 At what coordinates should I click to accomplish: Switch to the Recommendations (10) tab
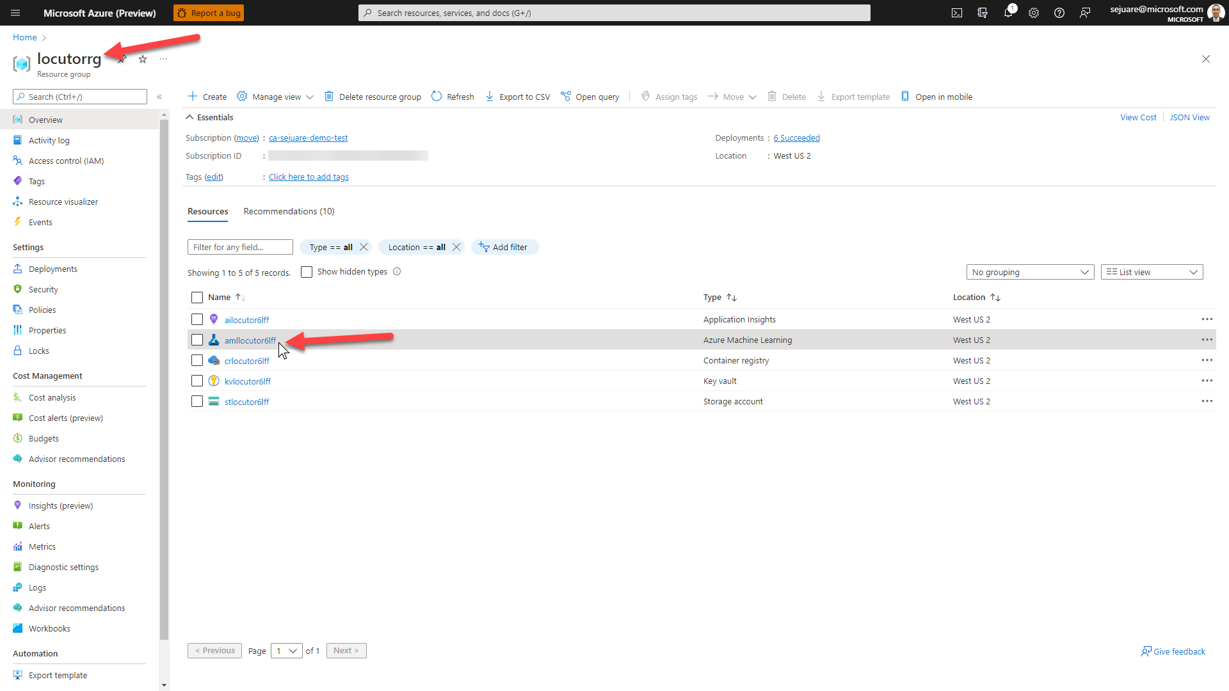pos(289,211)
